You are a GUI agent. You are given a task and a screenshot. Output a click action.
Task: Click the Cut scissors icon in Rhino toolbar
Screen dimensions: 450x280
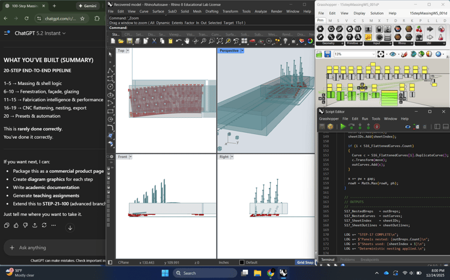pyautogui.click(x=154, y=41)
